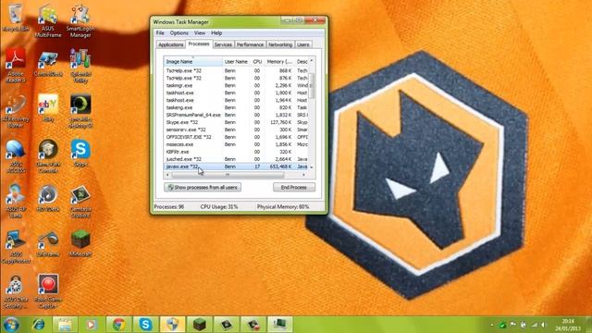This screenshot has width=592, height=333.
Task: Open Google Chrome from the taskbar
Action: coord(118,325)
